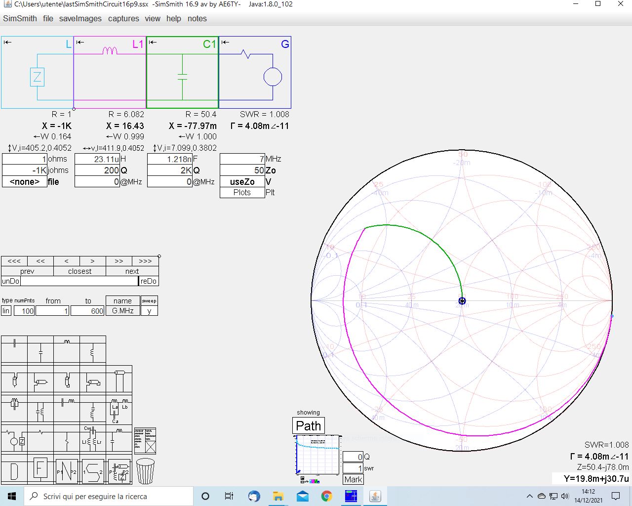Open the view menu

coord(153,18)
